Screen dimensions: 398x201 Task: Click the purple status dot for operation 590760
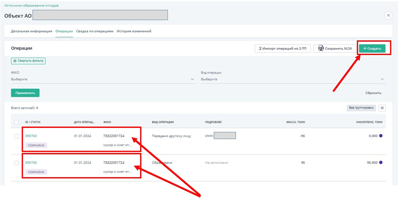pos(381,136)
